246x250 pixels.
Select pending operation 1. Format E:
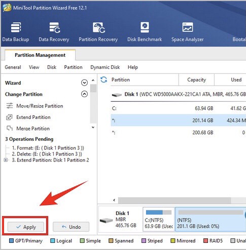[48, 148]
